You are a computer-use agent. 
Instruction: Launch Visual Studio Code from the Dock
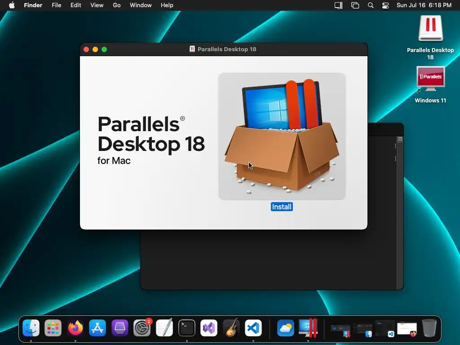tap(253, 327)
